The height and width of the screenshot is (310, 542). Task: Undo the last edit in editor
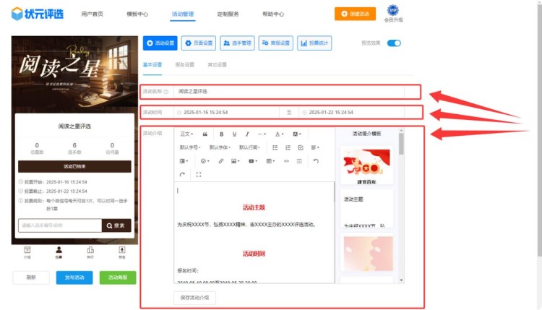(x=316, y=160)
